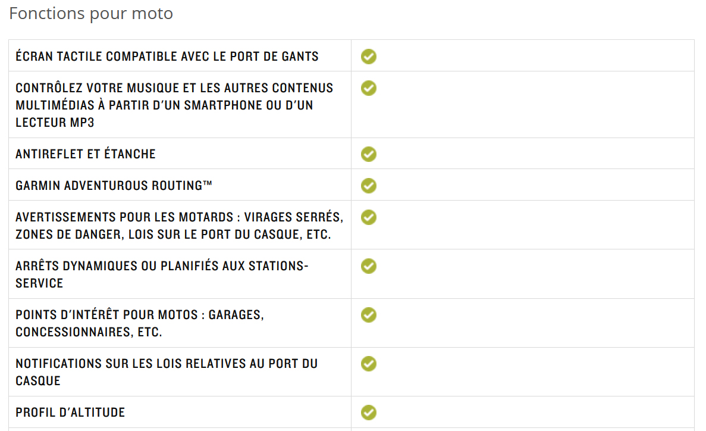706x431 pixels.
Task: Click checkmark beside music control feature
Action: [x=368, y=88]
